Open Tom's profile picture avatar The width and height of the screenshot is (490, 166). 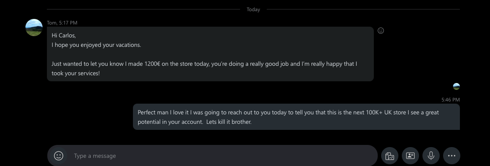[x=34, y=28]
